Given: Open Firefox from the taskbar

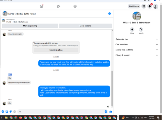Looking at the screenshot, I should [20, 118].
